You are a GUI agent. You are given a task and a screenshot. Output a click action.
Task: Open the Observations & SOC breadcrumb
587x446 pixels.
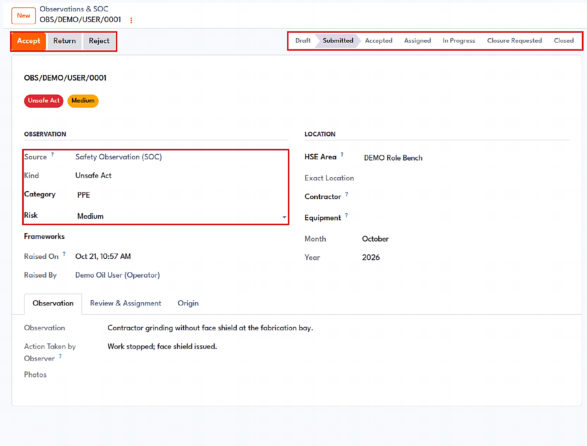coord(74,9)
